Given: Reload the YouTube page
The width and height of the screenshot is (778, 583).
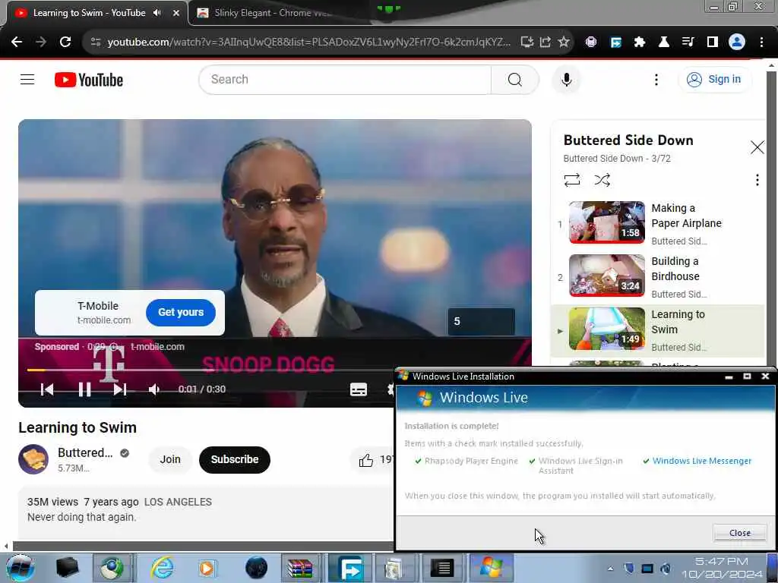Looking at the screenshot, I should pyautogui.click(x=65, y=42).
